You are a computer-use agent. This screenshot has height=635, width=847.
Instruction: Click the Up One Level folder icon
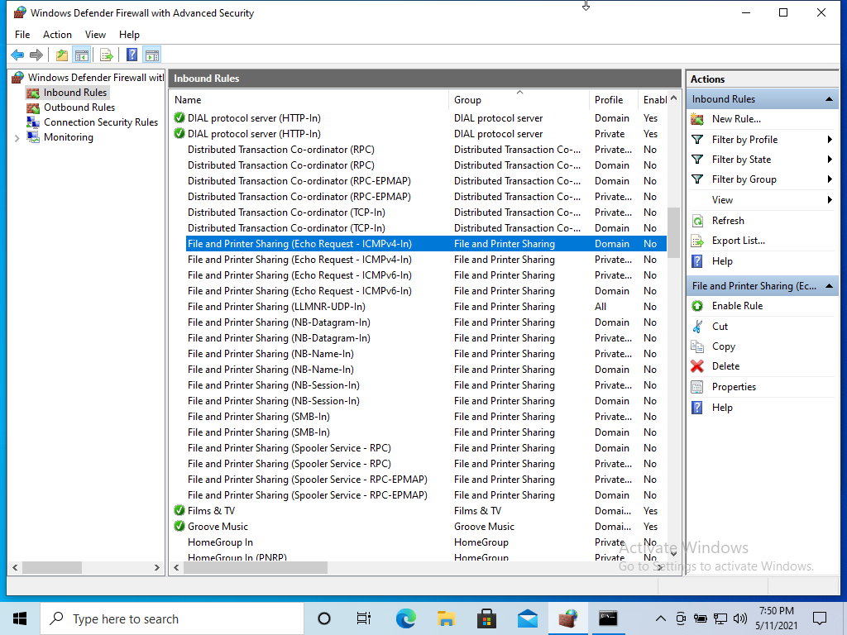tap(62, 55)
